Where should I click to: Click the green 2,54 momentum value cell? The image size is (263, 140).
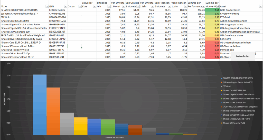[x=212, y=10]
